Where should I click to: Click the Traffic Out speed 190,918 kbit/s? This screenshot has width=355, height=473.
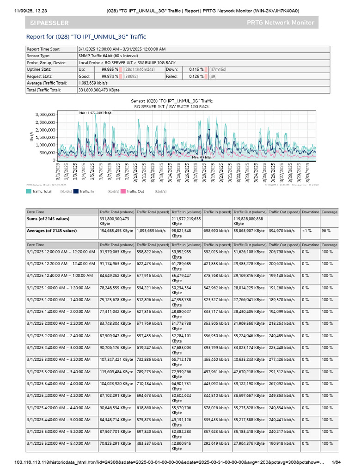point(282,443)
